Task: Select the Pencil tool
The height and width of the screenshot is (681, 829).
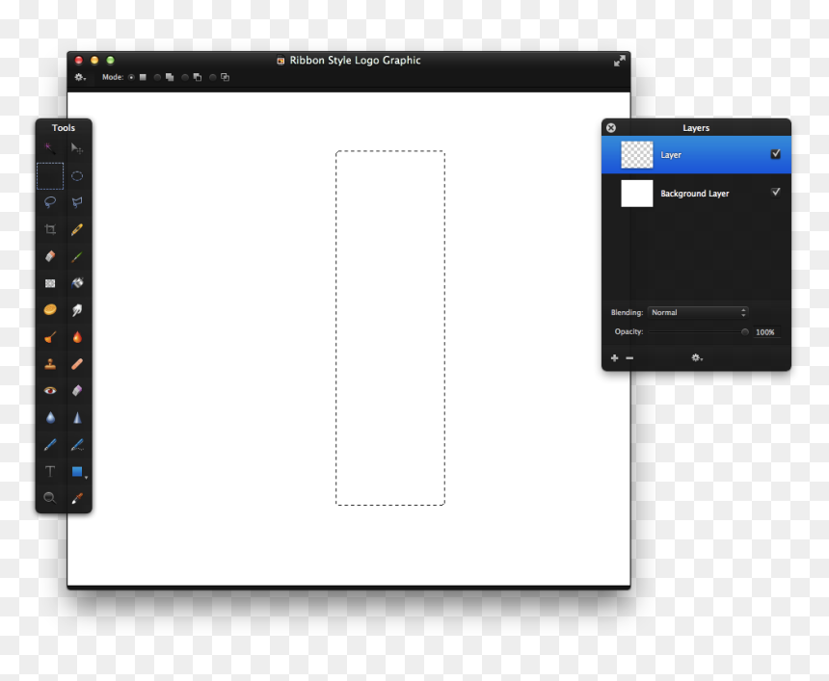Action: click(x=77, y=229)
